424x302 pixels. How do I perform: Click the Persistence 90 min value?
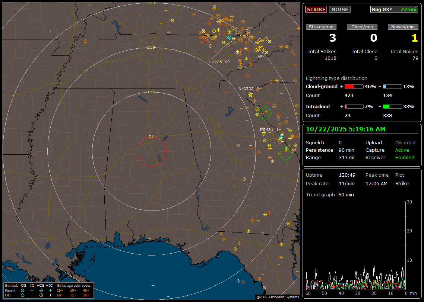pyautogui.click(x=347, y=150)
